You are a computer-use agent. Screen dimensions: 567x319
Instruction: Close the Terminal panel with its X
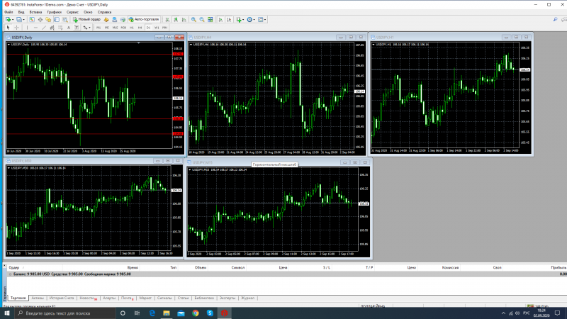(4, 265)
